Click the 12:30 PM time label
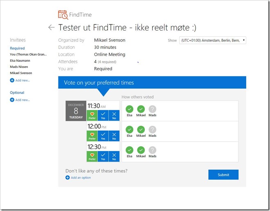This screenshot has width=270, height=211. (97, 147)
